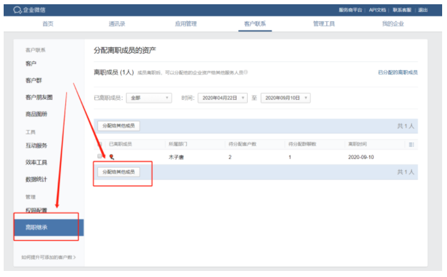Switch to the 通讯录 tab
The width and height of the screenshot is (447, 277).
coord(117,24)
